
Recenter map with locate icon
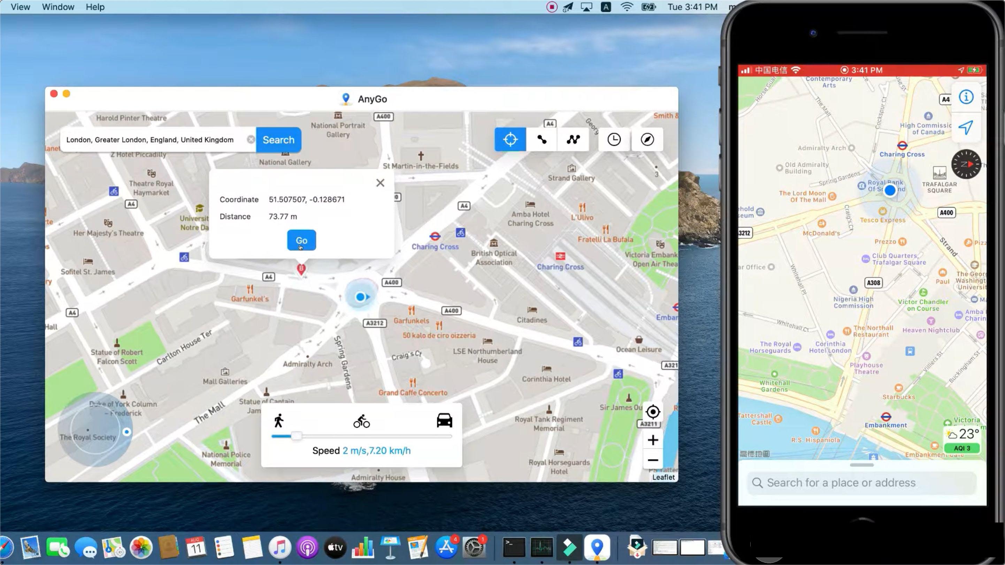tap(653, 412)
